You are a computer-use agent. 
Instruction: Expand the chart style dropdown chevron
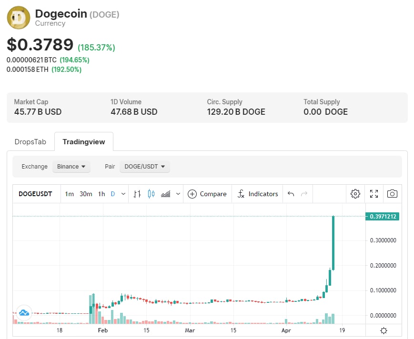[178, 194]
